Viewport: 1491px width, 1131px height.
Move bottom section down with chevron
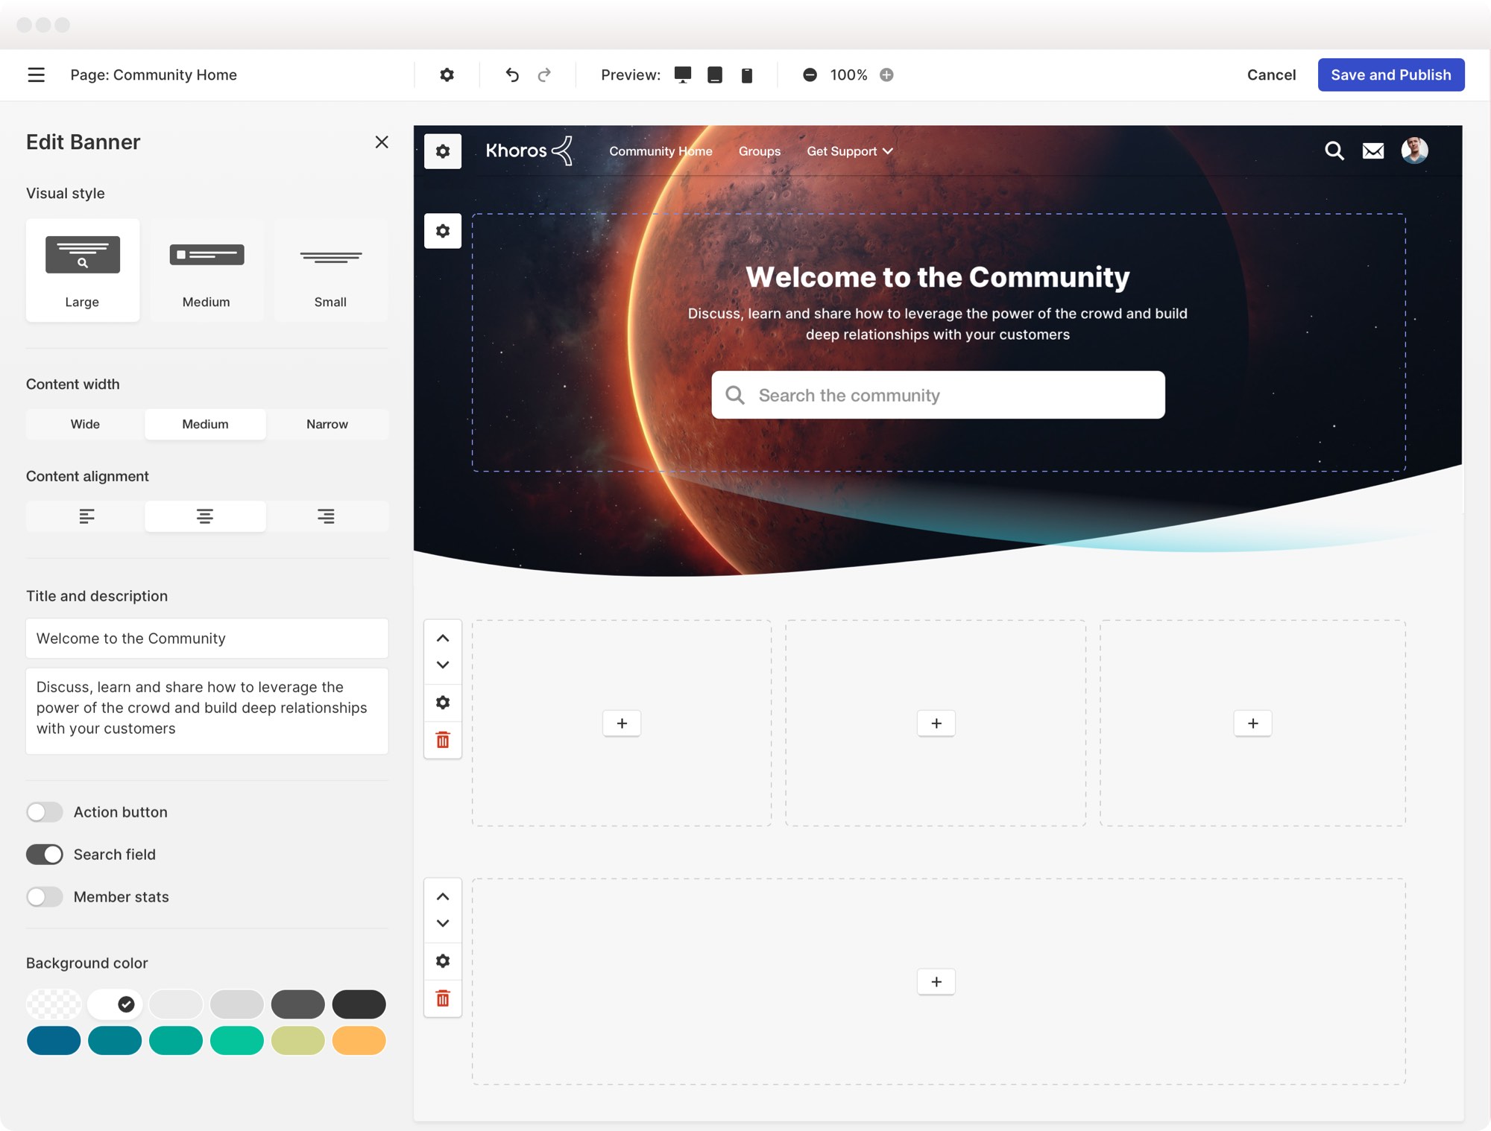tap(443, 923)
